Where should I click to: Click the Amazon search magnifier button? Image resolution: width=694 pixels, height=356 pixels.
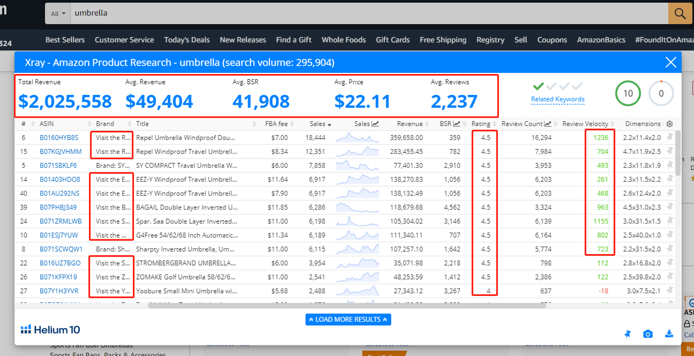click(679, 13)
